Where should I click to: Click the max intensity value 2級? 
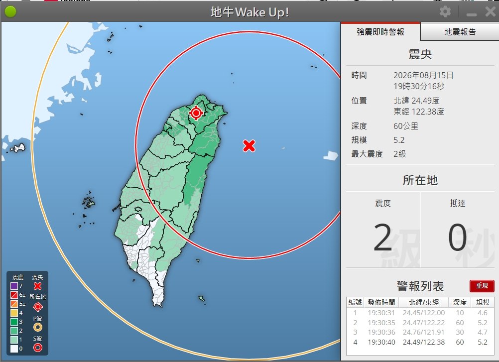[400, 154]
